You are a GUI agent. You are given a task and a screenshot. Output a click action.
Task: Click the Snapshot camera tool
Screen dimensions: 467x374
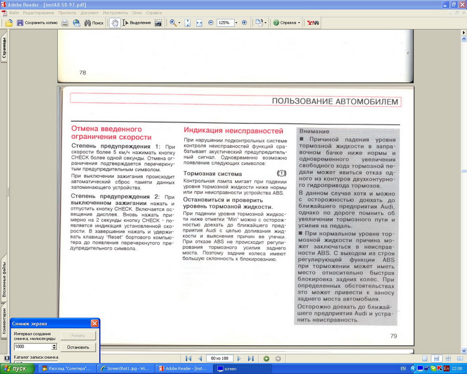click(x=158, y=23)
